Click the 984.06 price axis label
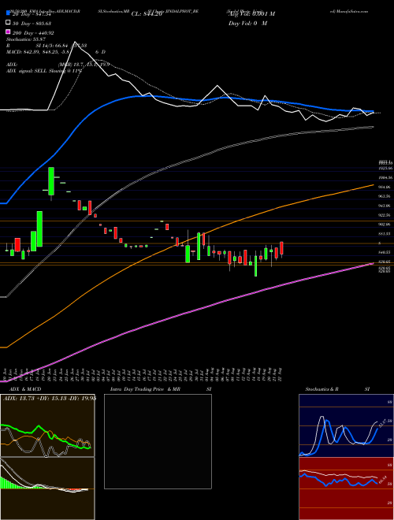The width and height of the screenshot is (394, 520). click(x=385, y=187)
